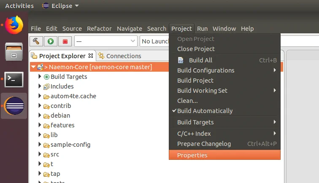The height and width of the screenshot is (183, 319).
Task: Select Clean... menu entry
Action: point(224,101)
